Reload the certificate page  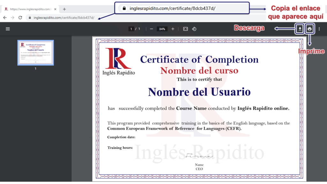pos(20,18)
